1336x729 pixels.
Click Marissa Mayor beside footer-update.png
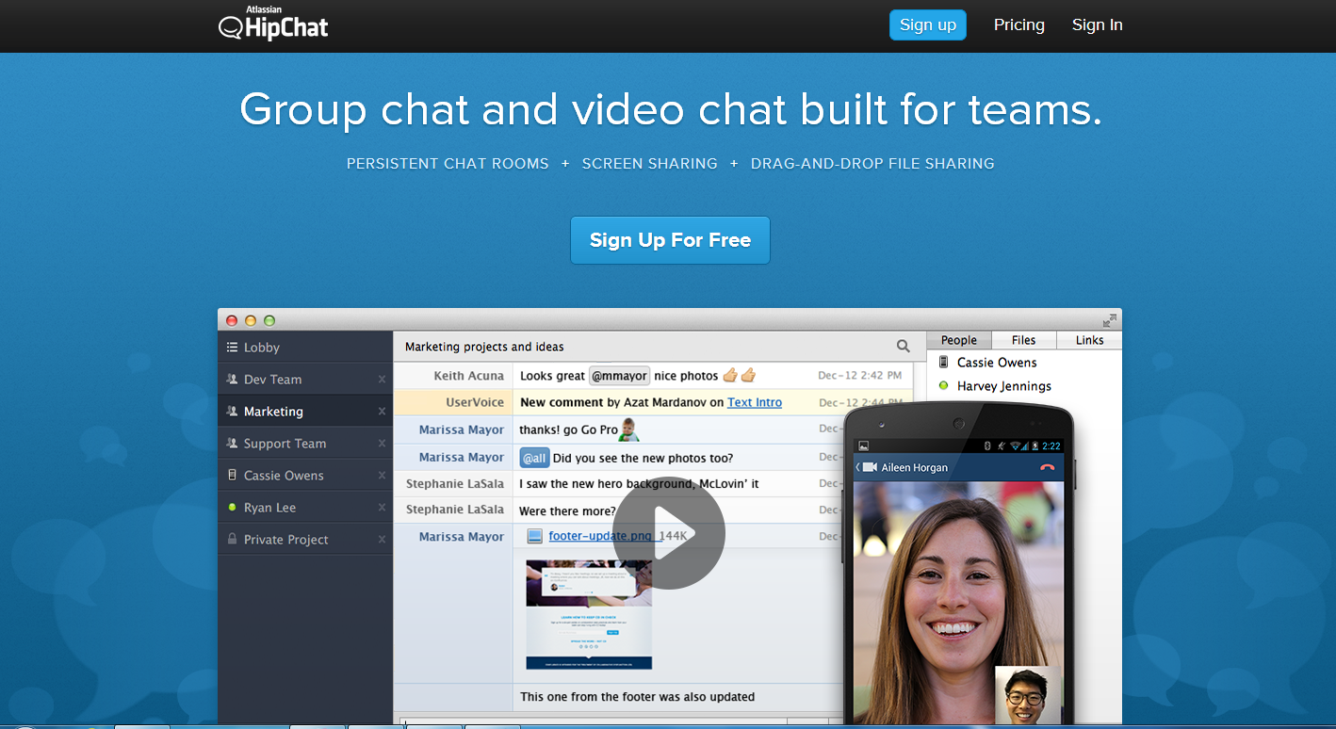pyautogui.click(x=462, y=537)
